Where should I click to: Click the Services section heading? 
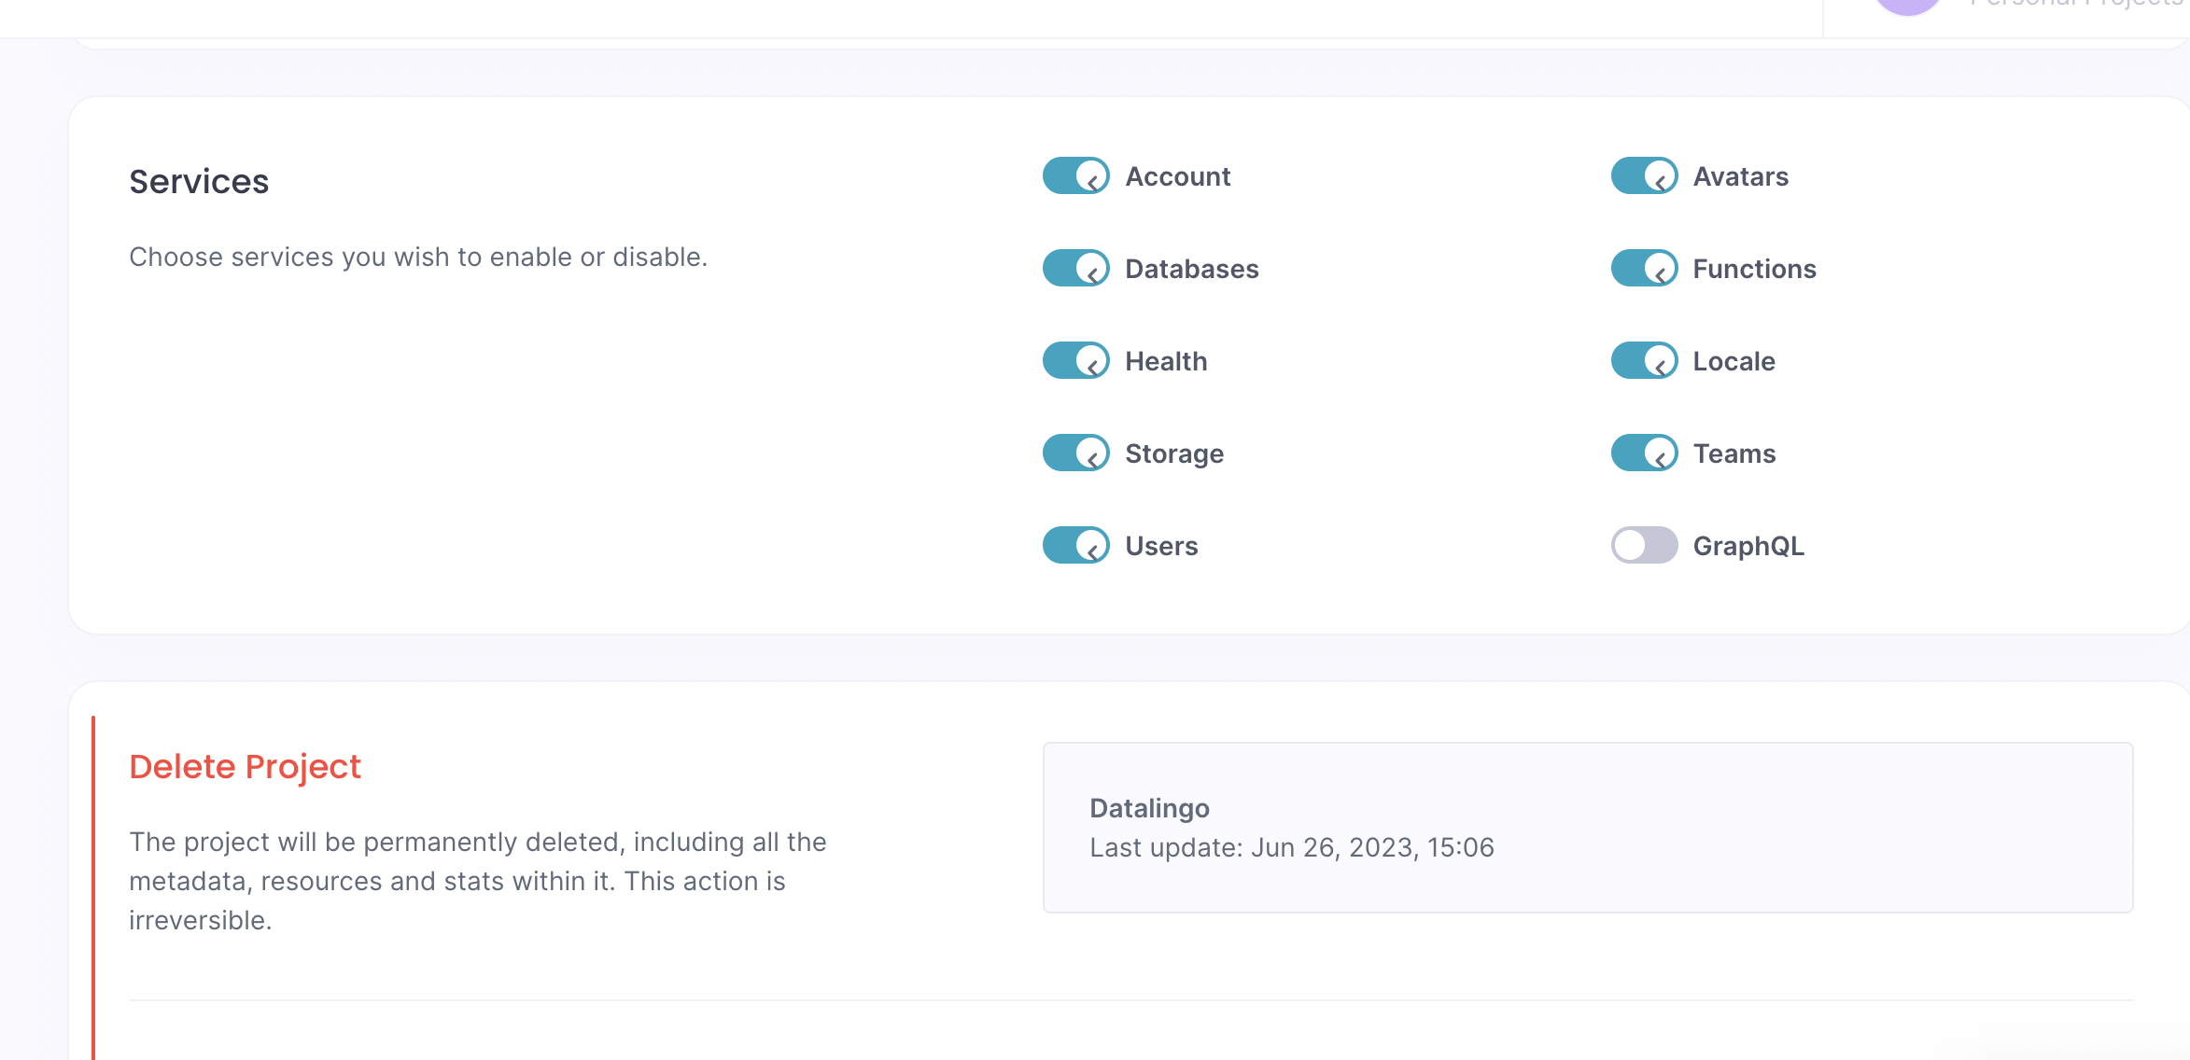point(199,182)
